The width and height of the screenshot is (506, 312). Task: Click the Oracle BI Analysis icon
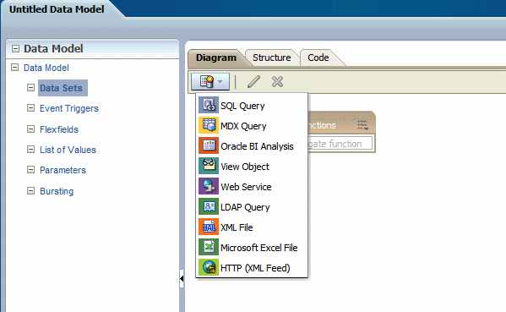209,145
